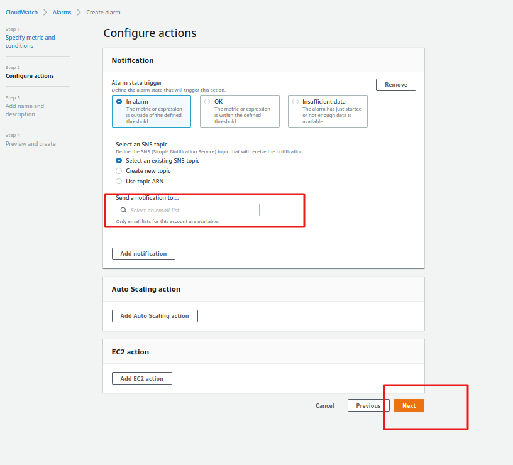This screenshot has height=465, width=513.
Task: Pick the Use topic ARN option
Action: (119, 182)
